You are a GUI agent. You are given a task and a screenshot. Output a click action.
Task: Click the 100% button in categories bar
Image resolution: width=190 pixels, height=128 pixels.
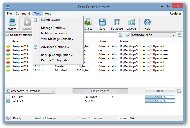click(160, 91)
